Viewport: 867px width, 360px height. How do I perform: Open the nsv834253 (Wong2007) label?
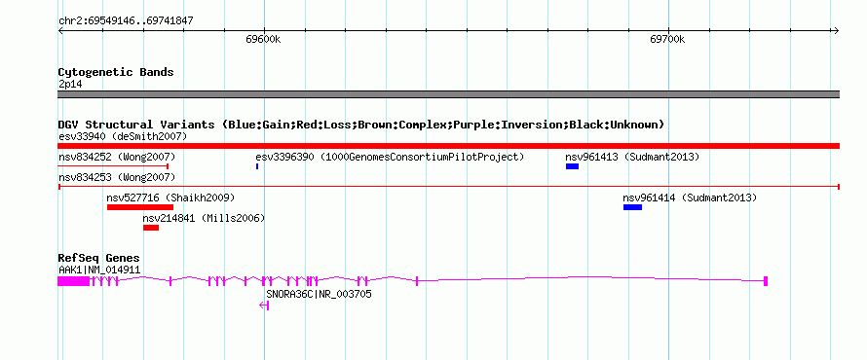click(117, 177)
